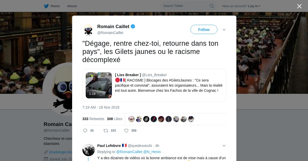Click the reply speech bubble icon
308x161 pixels.
pos(85,131)
